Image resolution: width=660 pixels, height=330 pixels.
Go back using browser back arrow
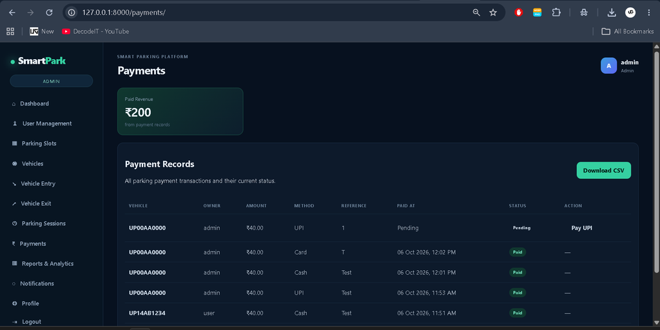click(12, 13)
